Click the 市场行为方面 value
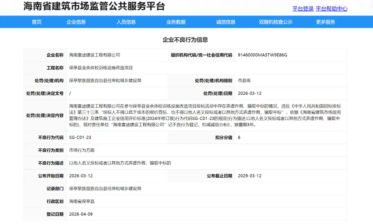The image size is (373, 224). point(82,150)
